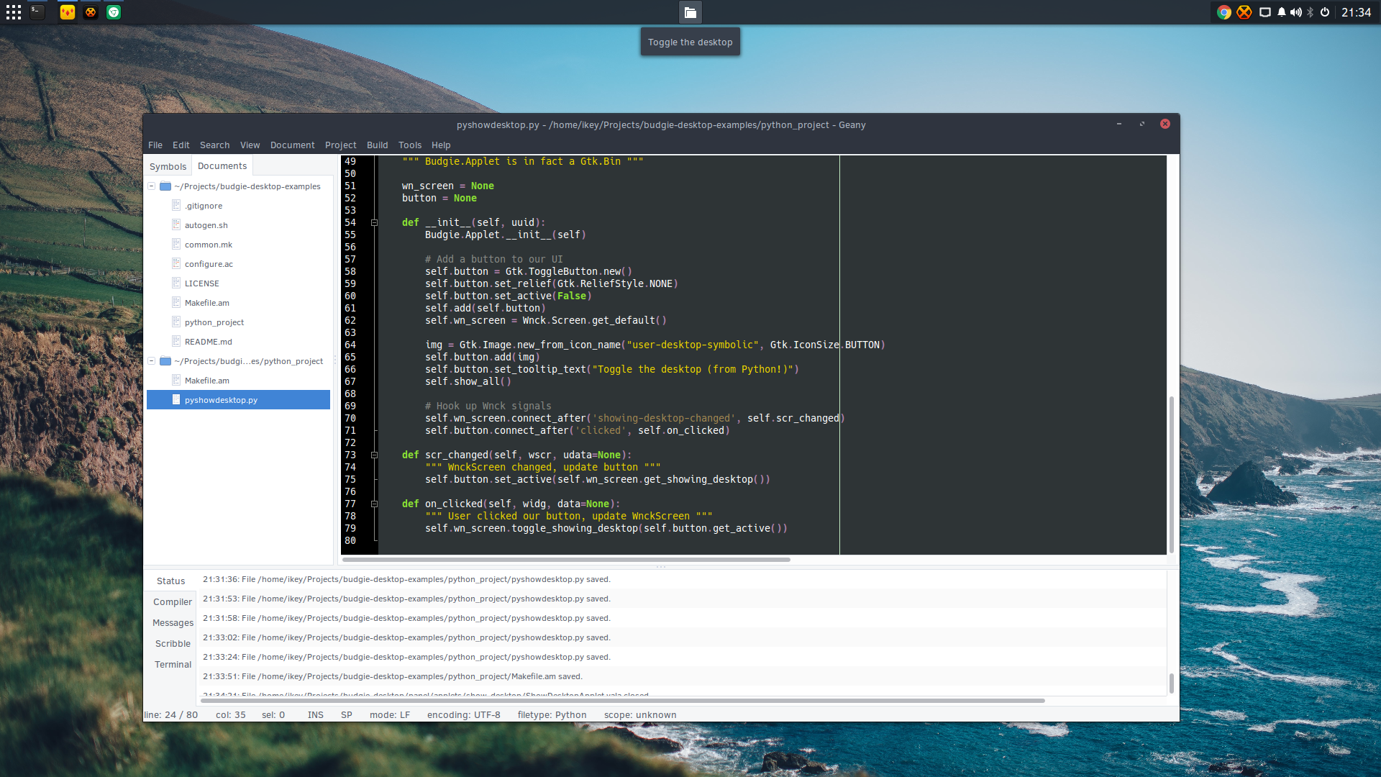Open the notifications bell icon

1281,12
